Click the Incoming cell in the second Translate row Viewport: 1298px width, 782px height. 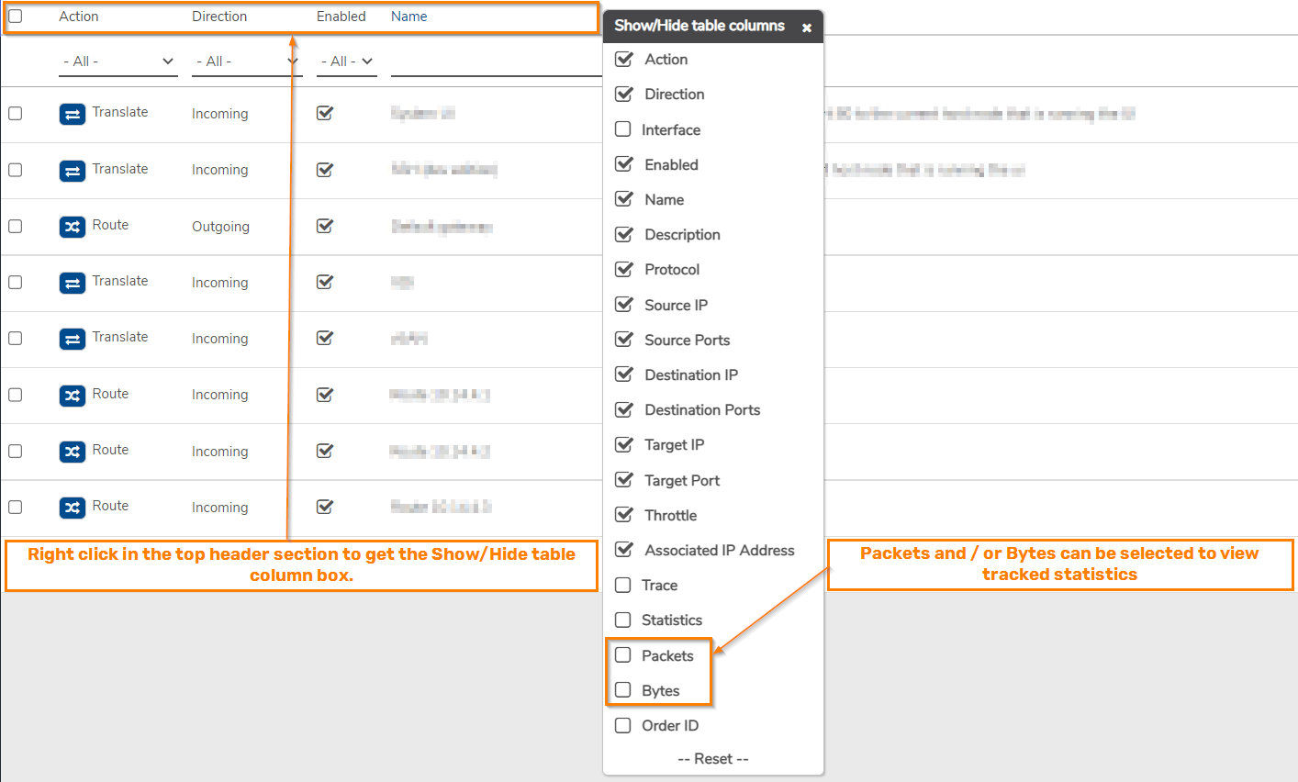(219, 170)
